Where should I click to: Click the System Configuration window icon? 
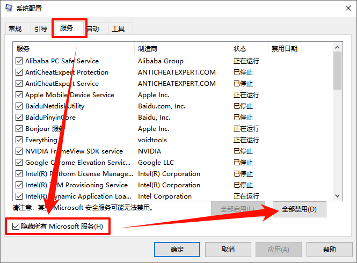9,8
